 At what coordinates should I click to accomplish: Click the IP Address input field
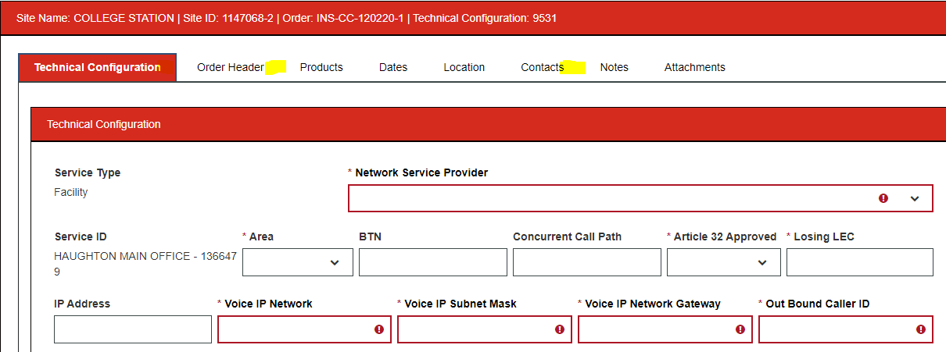[133, 329]
